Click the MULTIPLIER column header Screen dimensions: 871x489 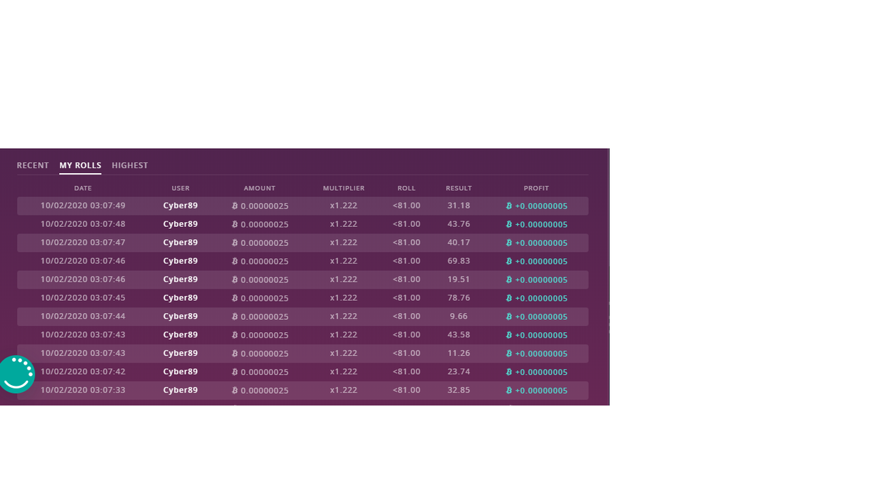344,188
